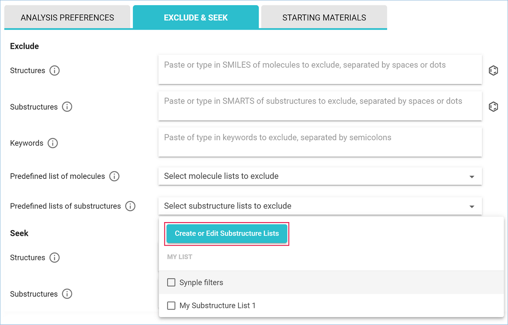
Task: Check the Synple filters checkbox
Action: pos(171,282)
